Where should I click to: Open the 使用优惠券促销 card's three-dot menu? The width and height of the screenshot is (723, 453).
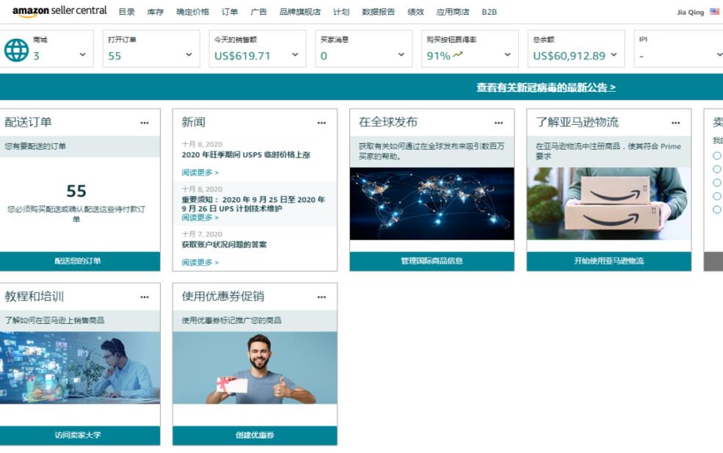[321, 297]
